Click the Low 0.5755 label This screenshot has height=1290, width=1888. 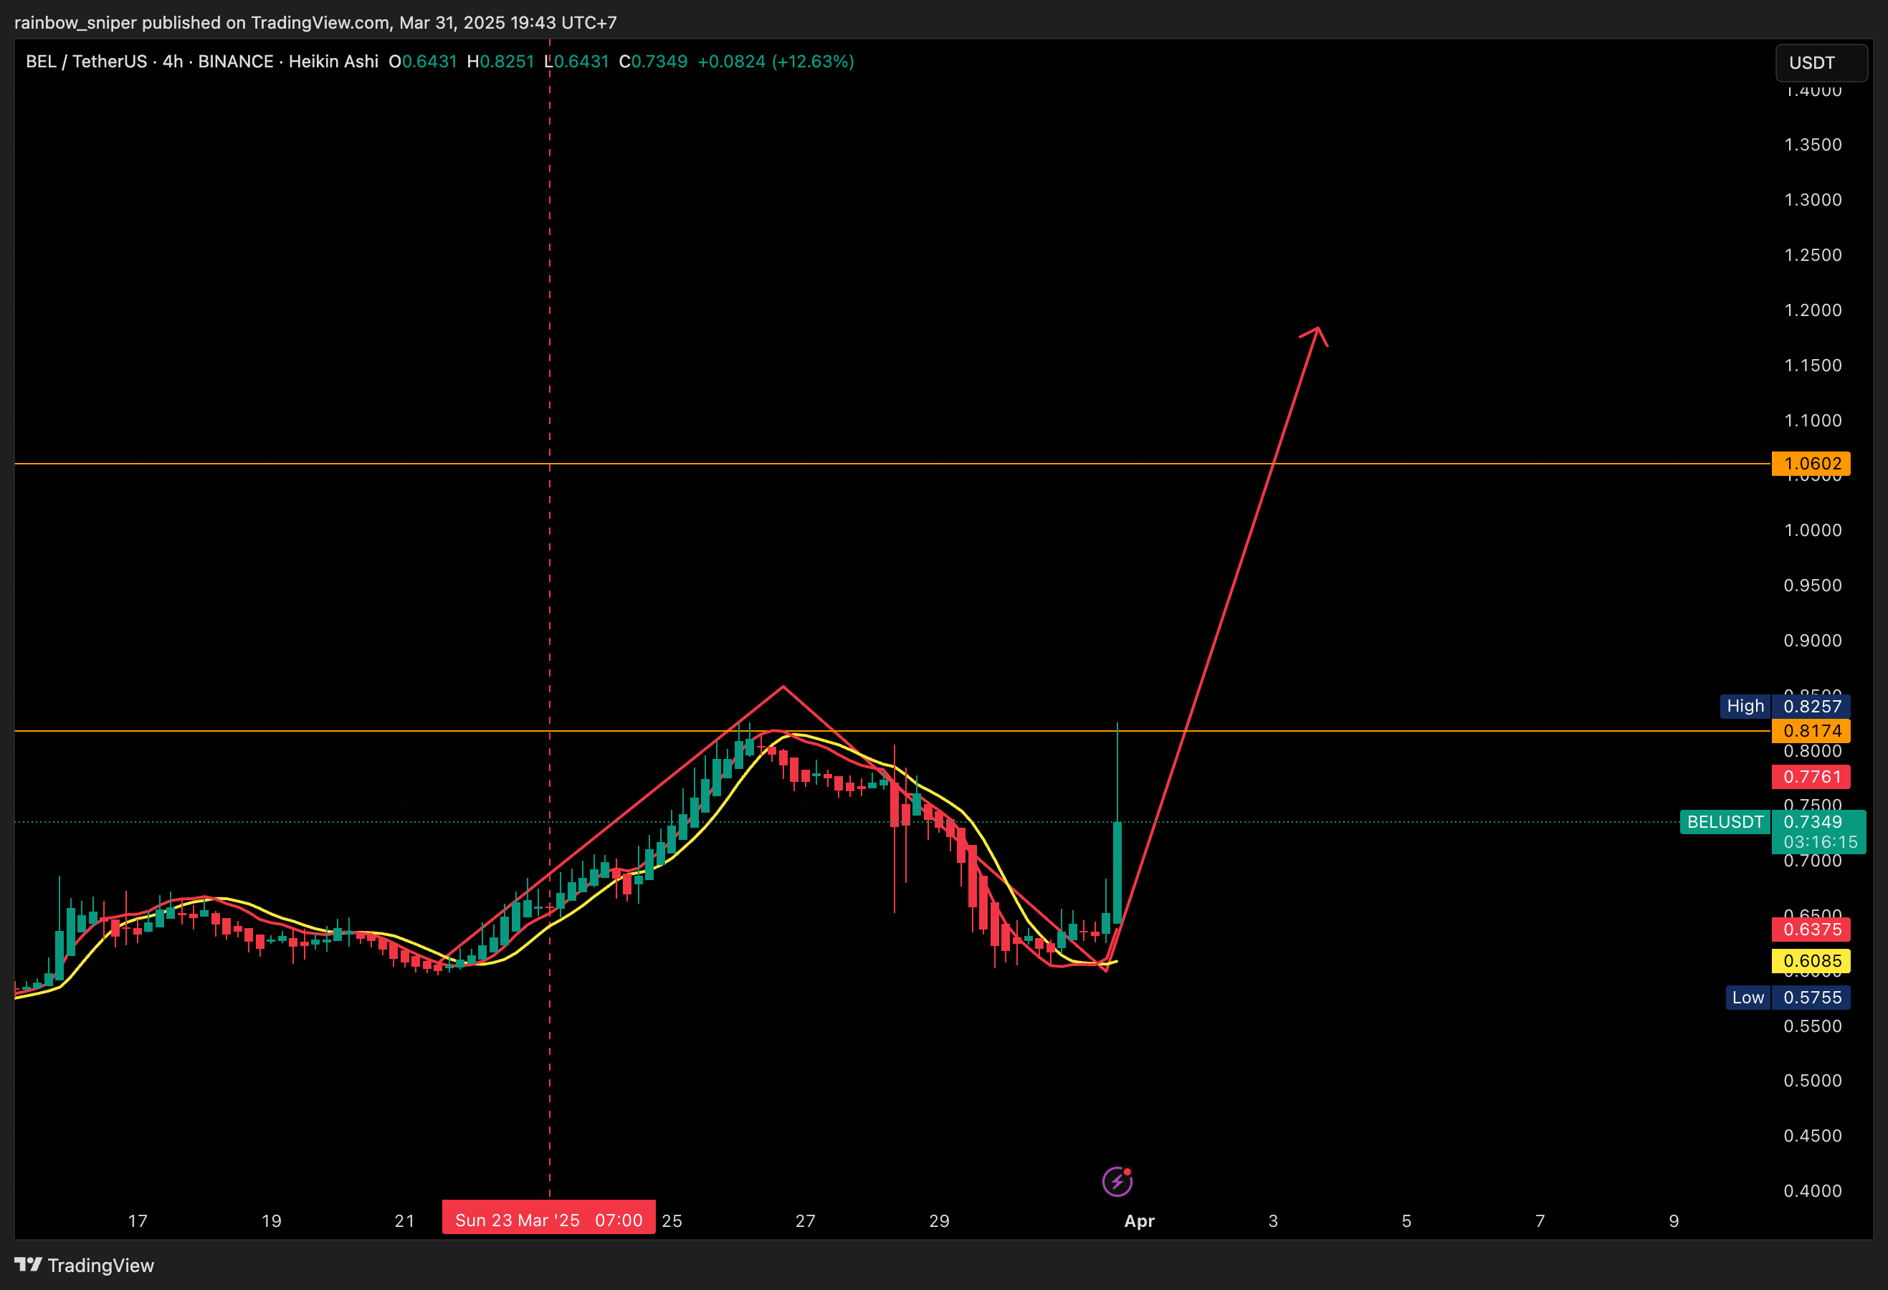(x=1787, y=998)
